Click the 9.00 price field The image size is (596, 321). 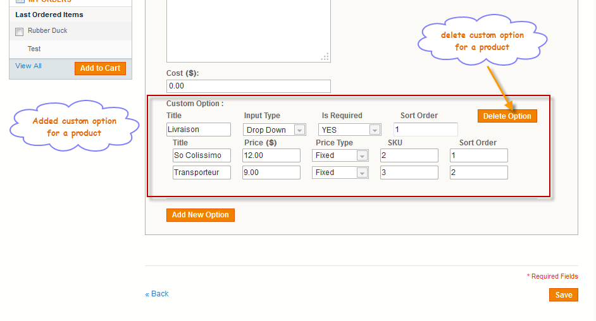271,173
